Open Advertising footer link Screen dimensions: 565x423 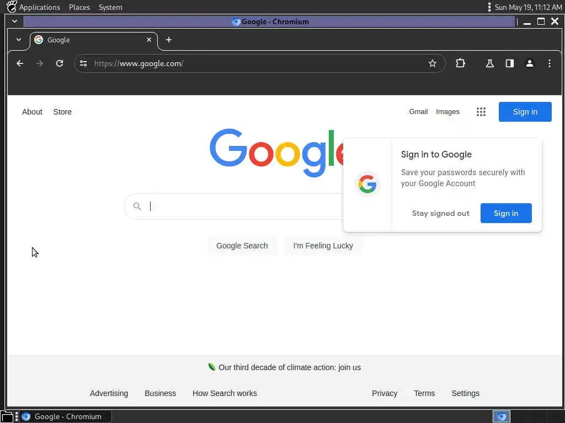[x=109, y=393]
